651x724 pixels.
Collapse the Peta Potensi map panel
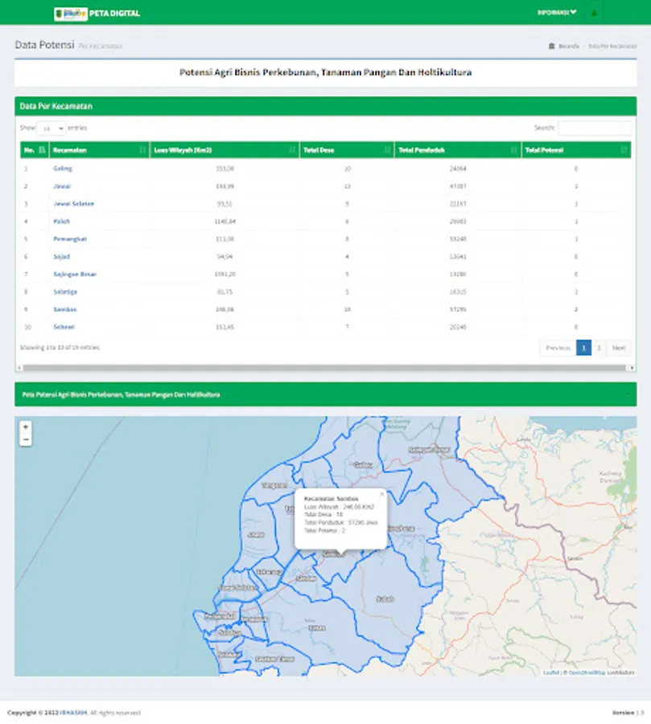627,394
